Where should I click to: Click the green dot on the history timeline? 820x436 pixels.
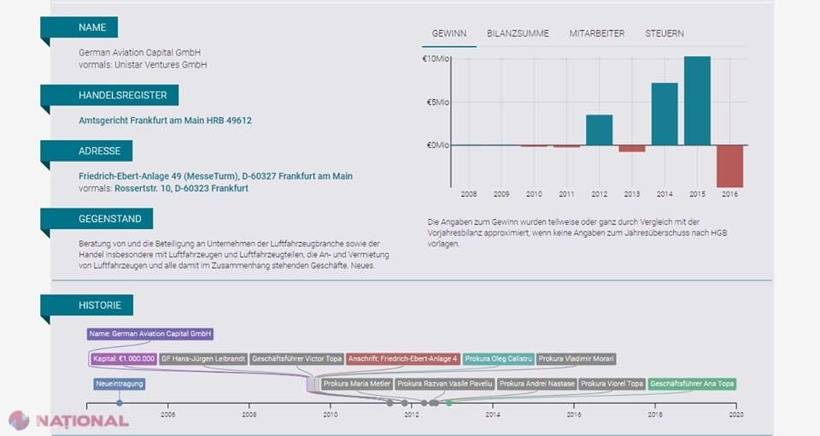coord(448,403)
